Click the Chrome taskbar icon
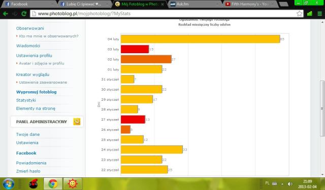The image size is (325, 190). click(x=53, y=183)
